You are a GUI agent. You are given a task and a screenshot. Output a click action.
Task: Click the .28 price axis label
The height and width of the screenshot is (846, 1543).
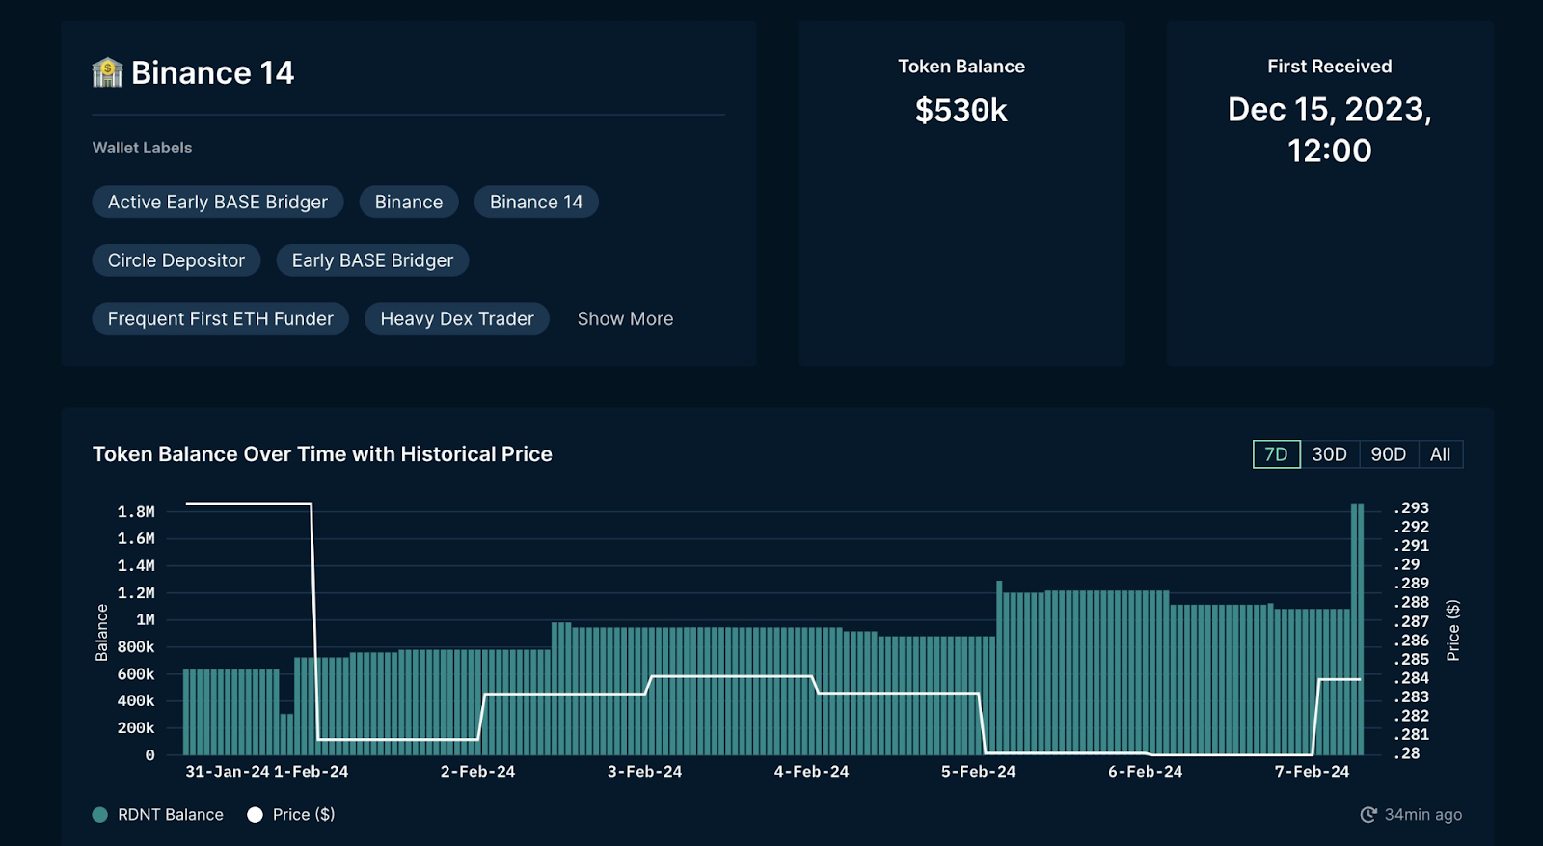click(1407, 753)
